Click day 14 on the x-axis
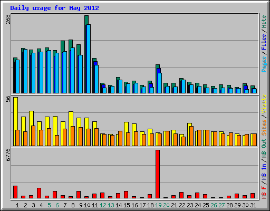The width and height of the screenshot is (270, 211). 119,205
